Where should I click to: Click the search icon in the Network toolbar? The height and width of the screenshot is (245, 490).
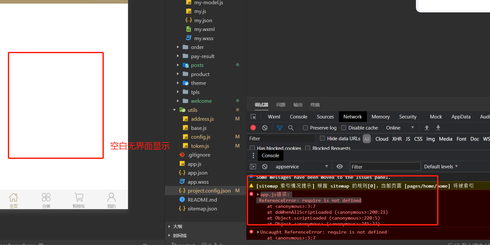click(291, 128)
